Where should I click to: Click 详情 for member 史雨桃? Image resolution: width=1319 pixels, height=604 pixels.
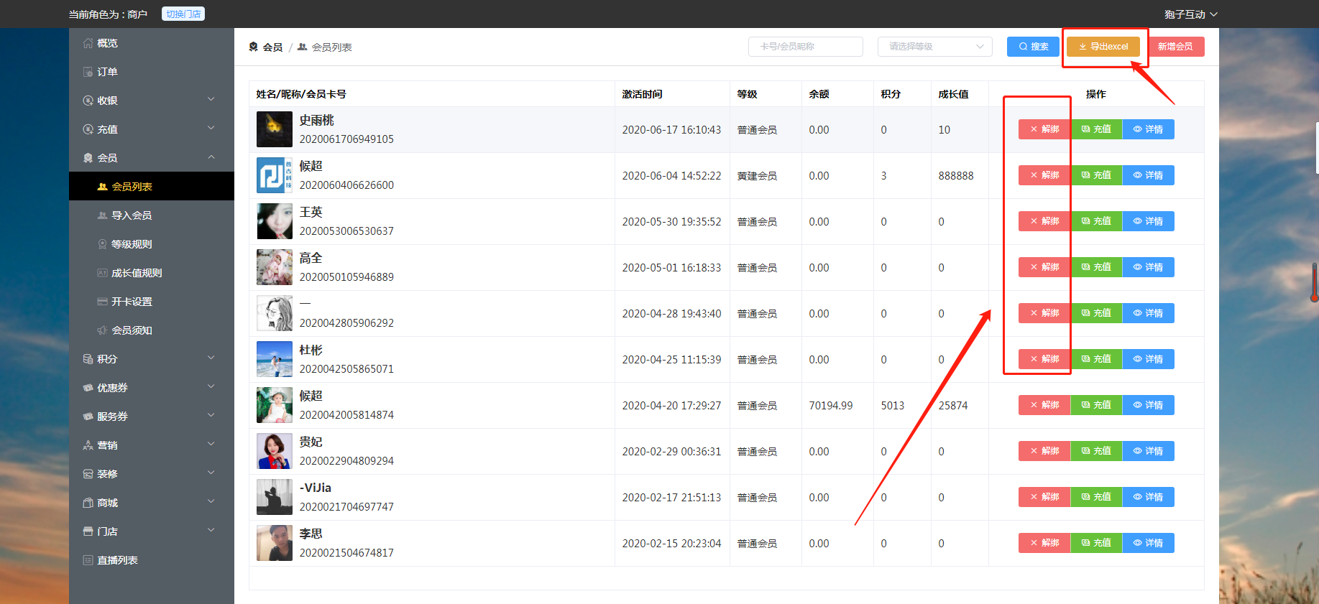coord(1148,129)
